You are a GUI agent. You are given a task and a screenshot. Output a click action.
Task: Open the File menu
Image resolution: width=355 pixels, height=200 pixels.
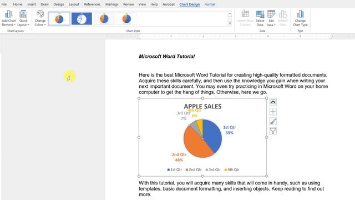coord(4,4)
